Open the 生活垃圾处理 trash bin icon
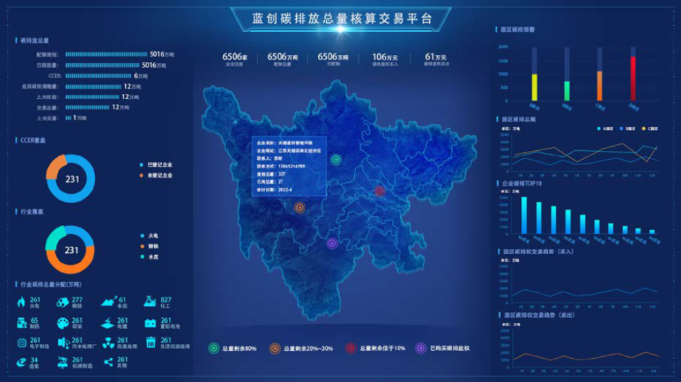Viewport: 681px width, 382px height. click(x=149, y=343)
